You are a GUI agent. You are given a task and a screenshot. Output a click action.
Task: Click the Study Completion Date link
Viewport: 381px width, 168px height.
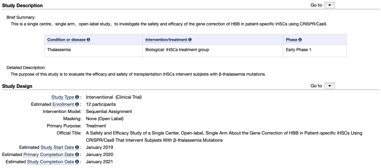tap(50, 162)
